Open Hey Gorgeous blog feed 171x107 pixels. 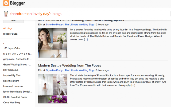[x=11, y=70]
